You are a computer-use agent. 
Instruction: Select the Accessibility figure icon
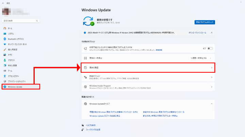[5, 76]
